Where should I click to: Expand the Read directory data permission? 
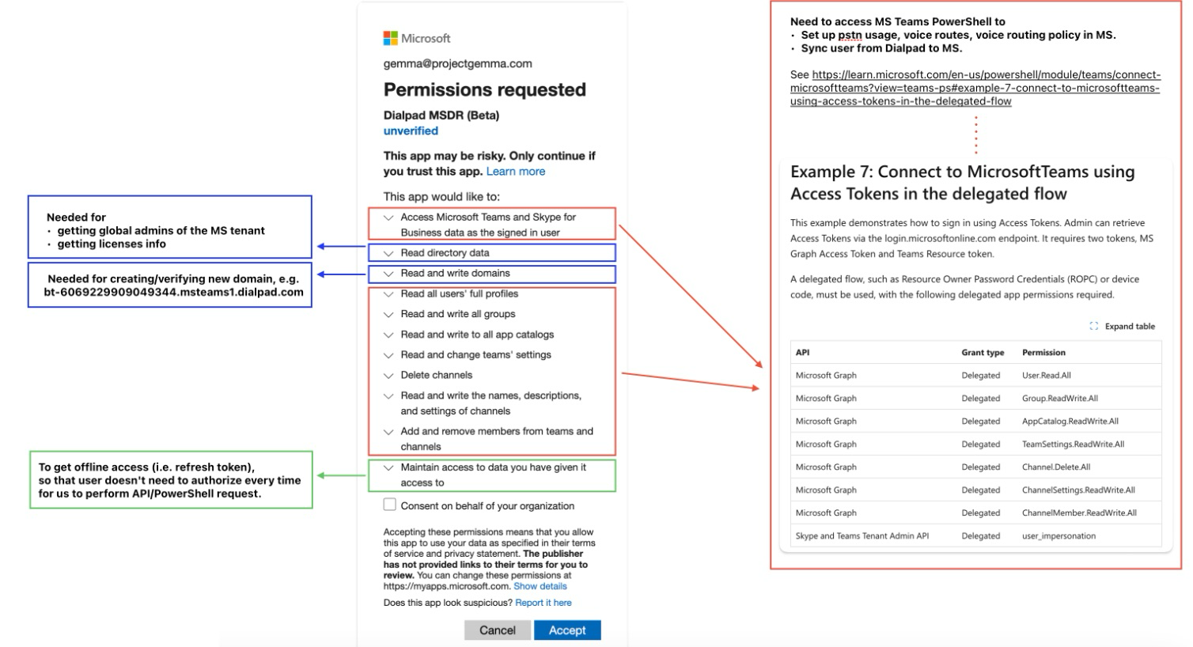[x=388, y=253]
